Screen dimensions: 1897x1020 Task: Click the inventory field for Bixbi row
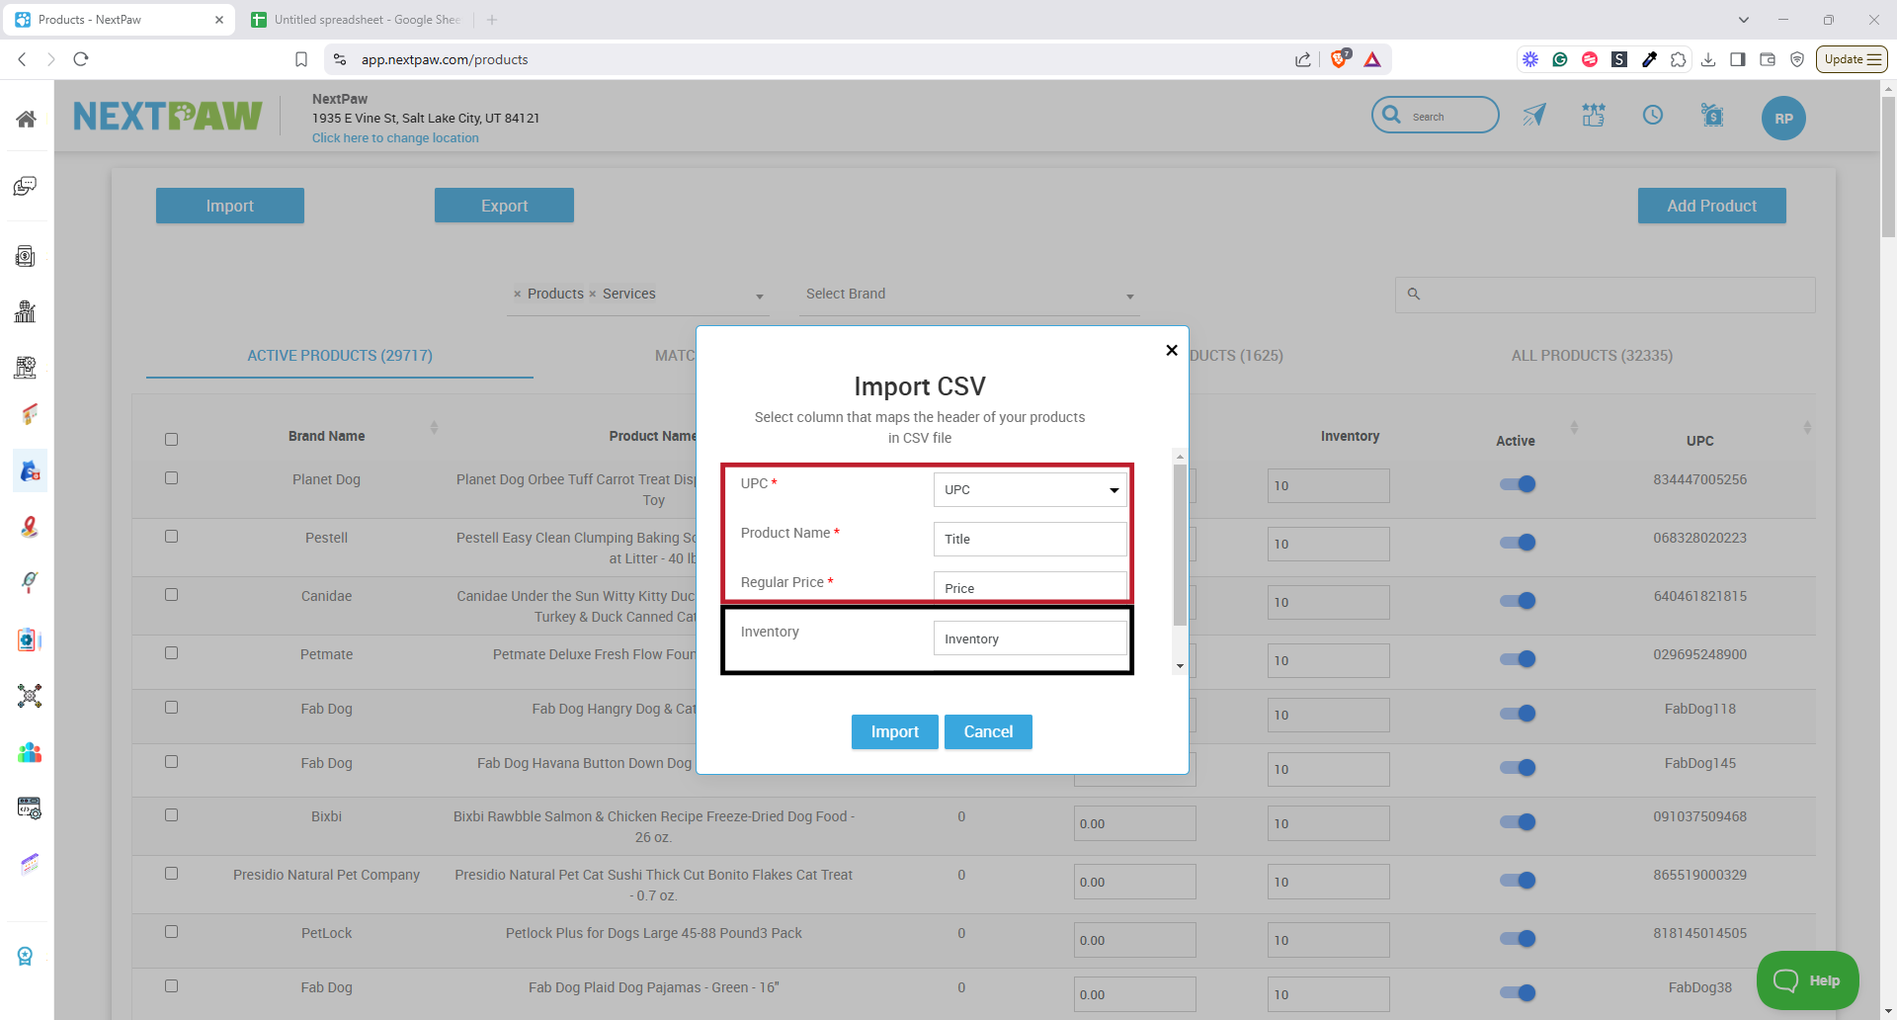click(1328, 823)
